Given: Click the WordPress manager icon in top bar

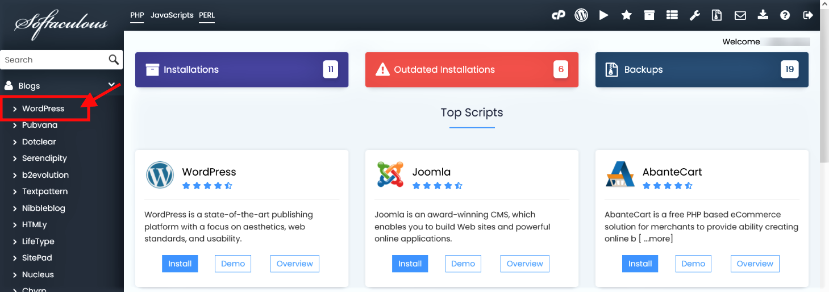Looking at the screenshot, I should click(581, 15).
